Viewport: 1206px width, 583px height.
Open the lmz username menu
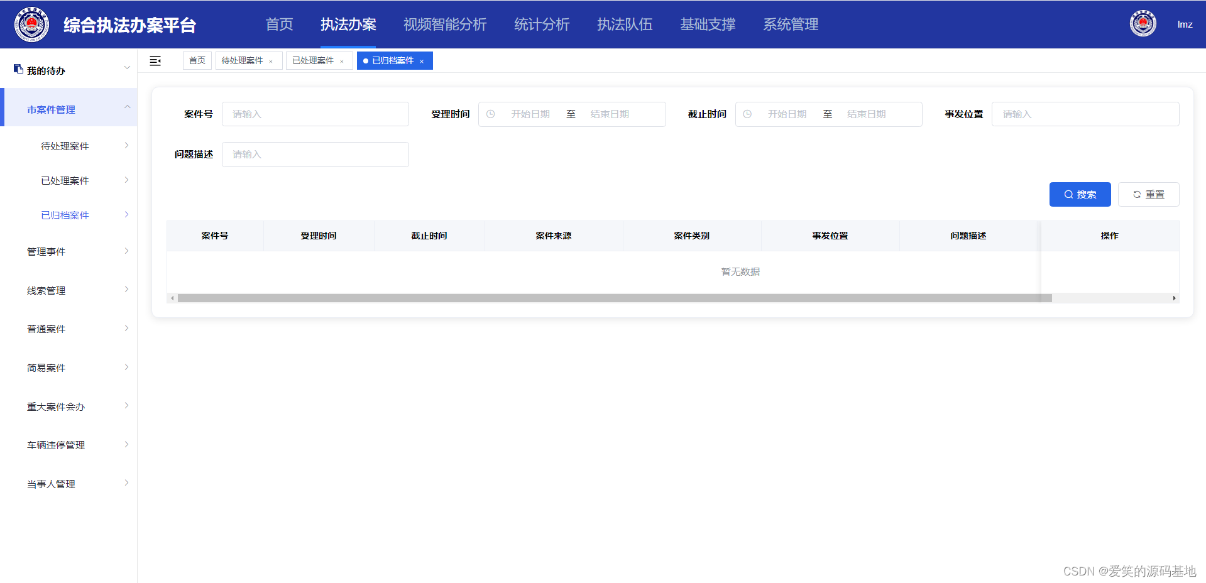coord(1185,25)
